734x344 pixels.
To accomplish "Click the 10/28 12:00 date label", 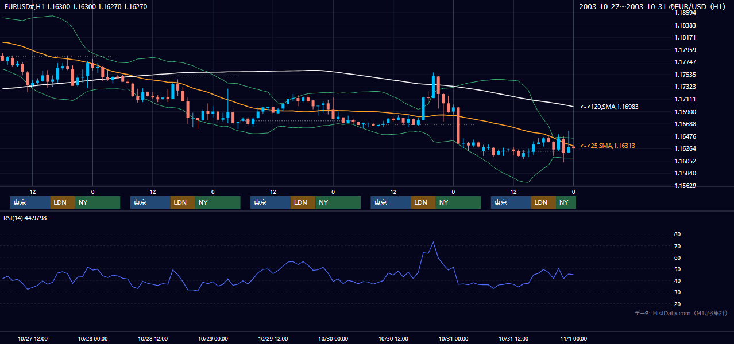I will (153, 338).
